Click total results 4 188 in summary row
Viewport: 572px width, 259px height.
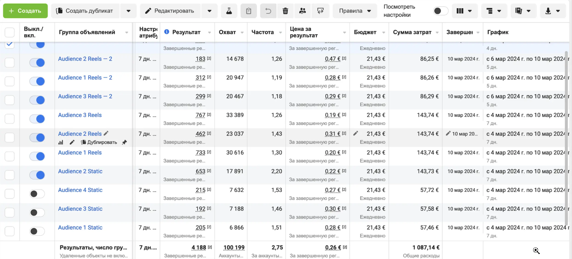[x=199, y=247]
